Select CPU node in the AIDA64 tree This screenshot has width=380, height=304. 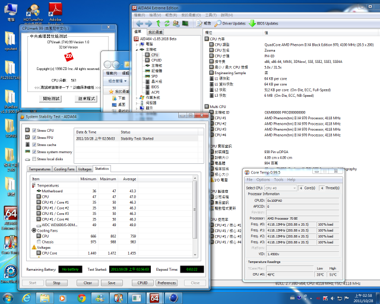[154, 55]
